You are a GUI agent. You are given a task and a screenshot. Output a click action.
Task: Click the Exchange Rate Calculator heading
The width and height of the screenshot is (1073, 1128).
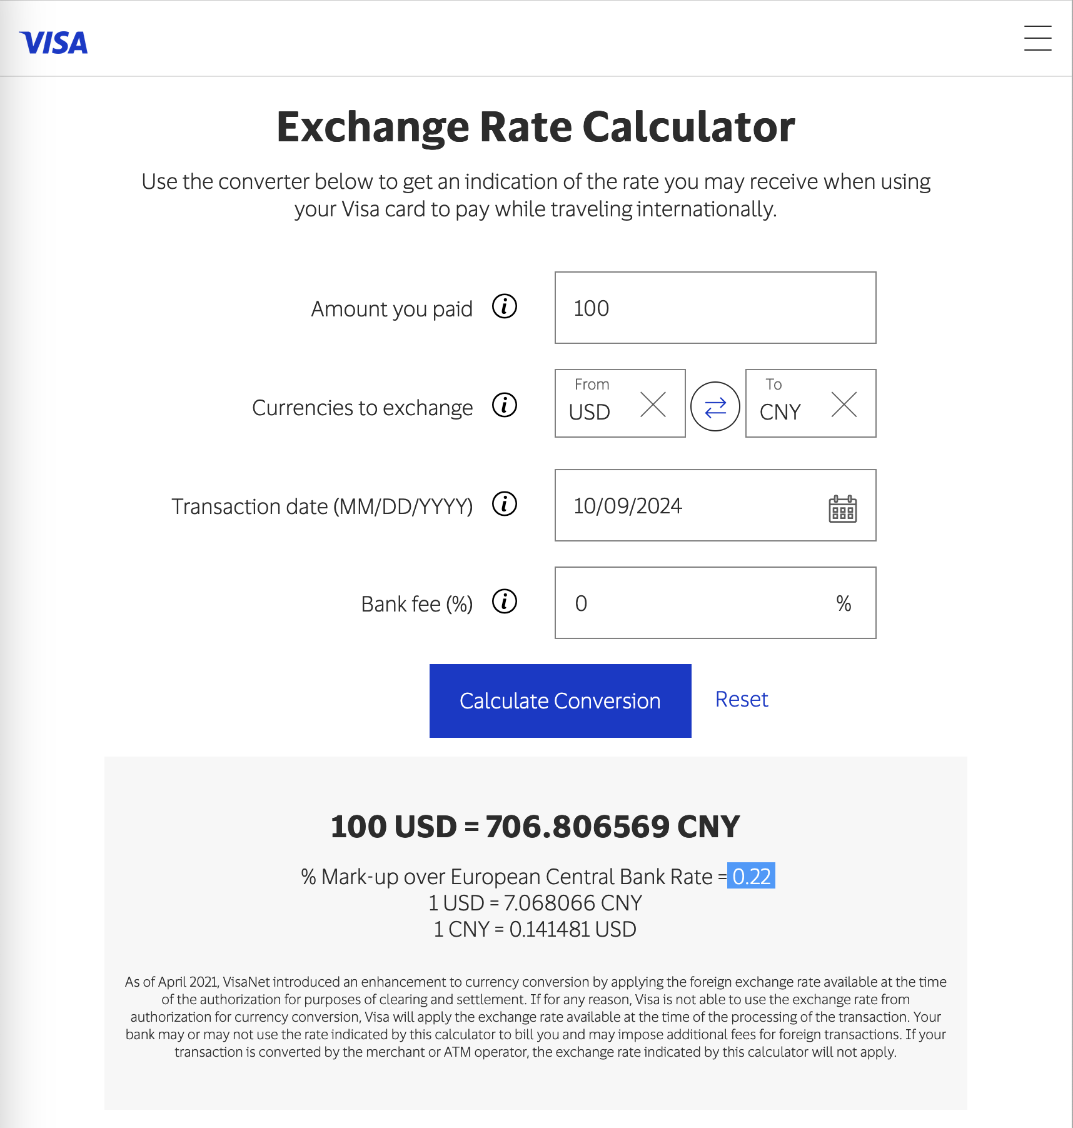click(x=536, y=127)
